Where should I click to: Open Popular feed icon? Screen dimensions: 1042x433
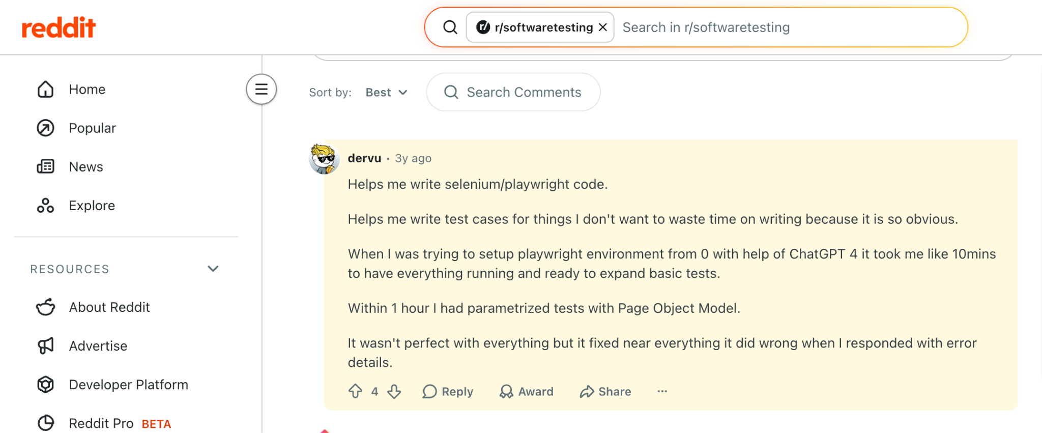click(x=45, y=128)
